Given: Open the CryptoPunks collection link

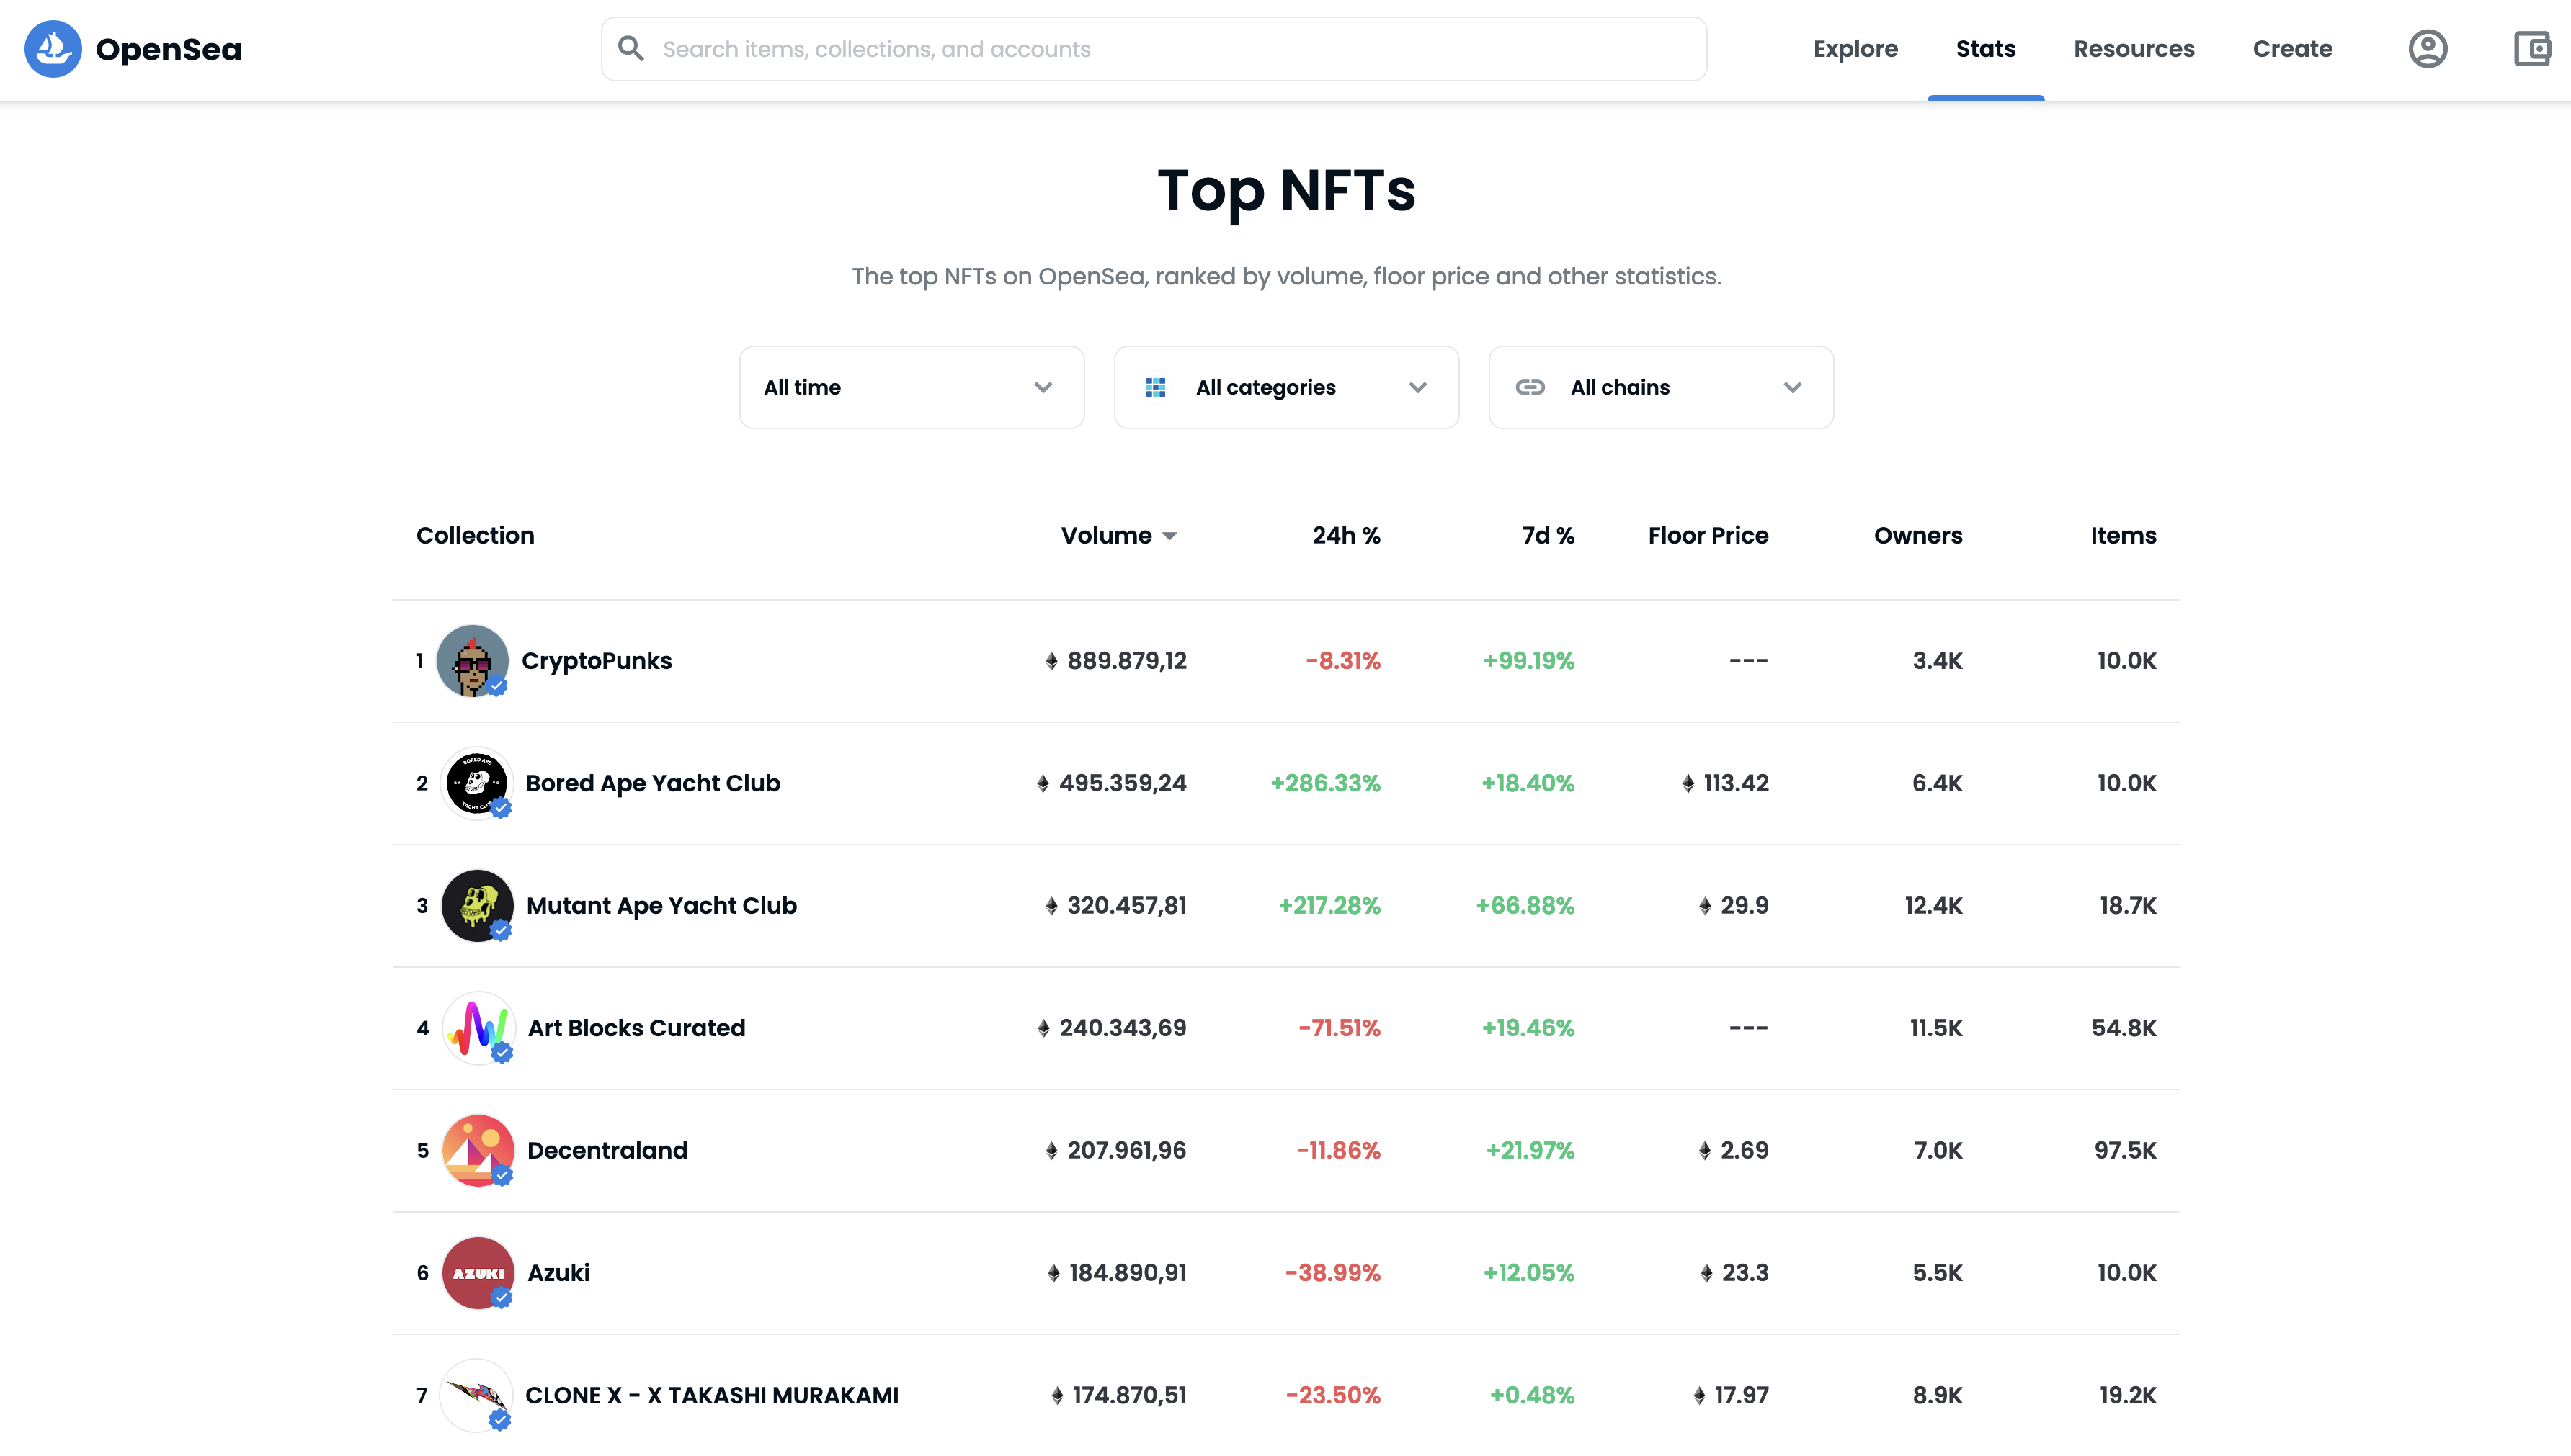Looking at the screenshot, I should pyautogui.click(x=596, y=661).
